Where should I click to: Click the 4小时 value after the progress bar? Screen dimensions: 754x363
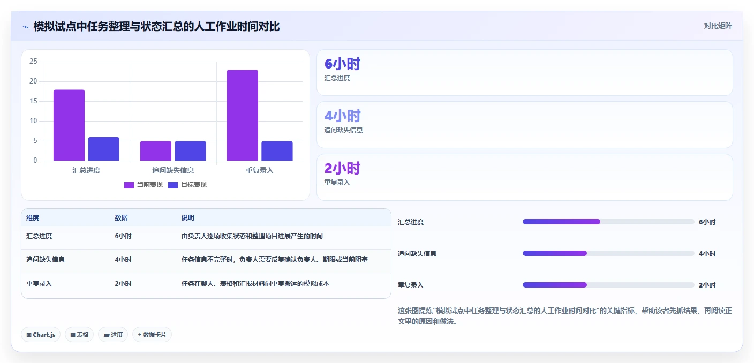pos(707,254)
